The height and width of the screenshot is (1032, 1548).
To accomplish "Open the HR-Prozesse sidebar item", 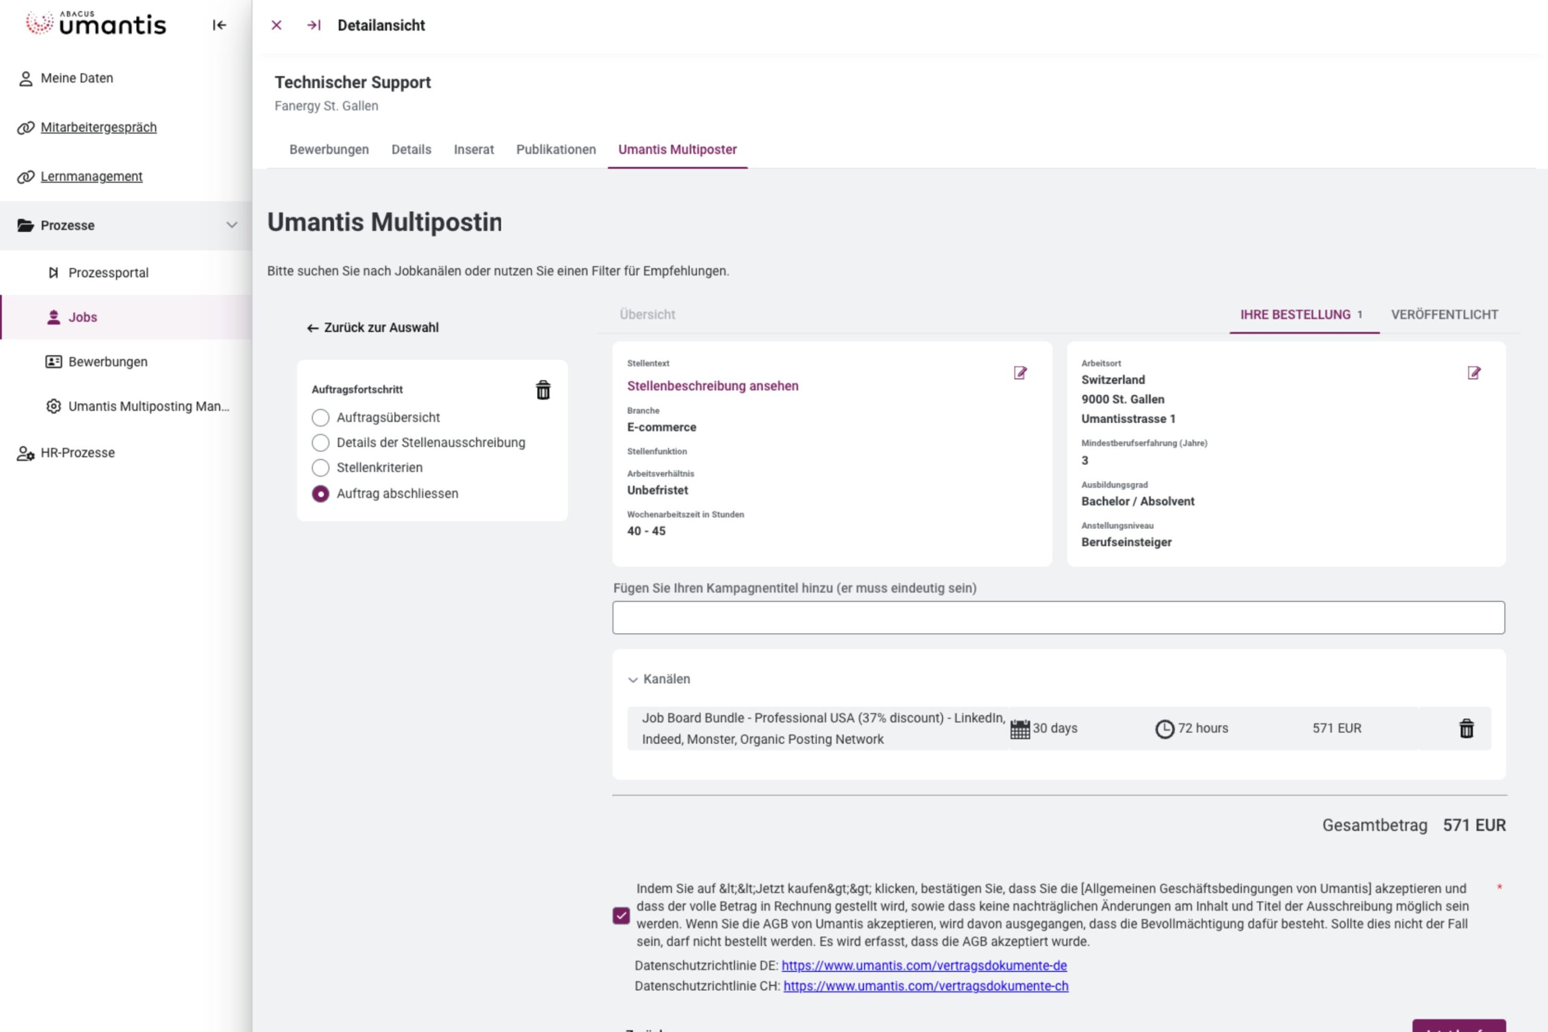I will point(77,453).
